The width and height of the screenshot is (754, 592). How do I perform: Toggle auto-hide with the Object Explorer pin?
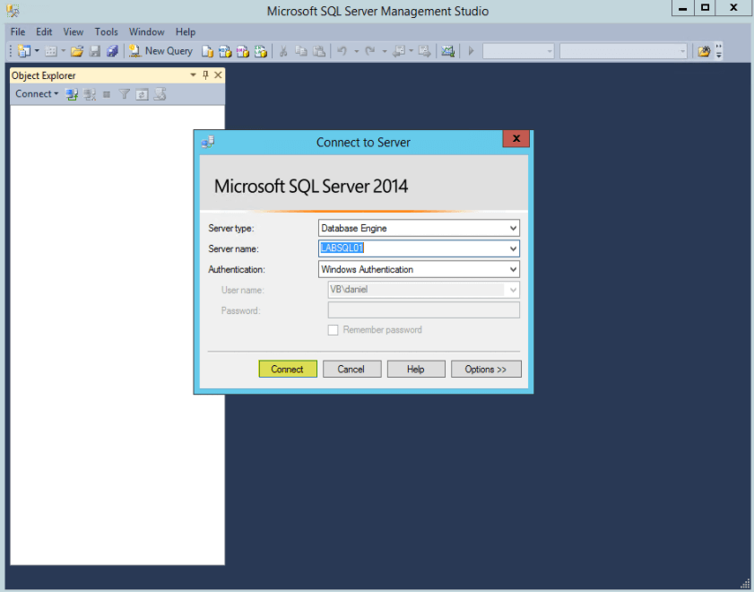click(204, 75)
